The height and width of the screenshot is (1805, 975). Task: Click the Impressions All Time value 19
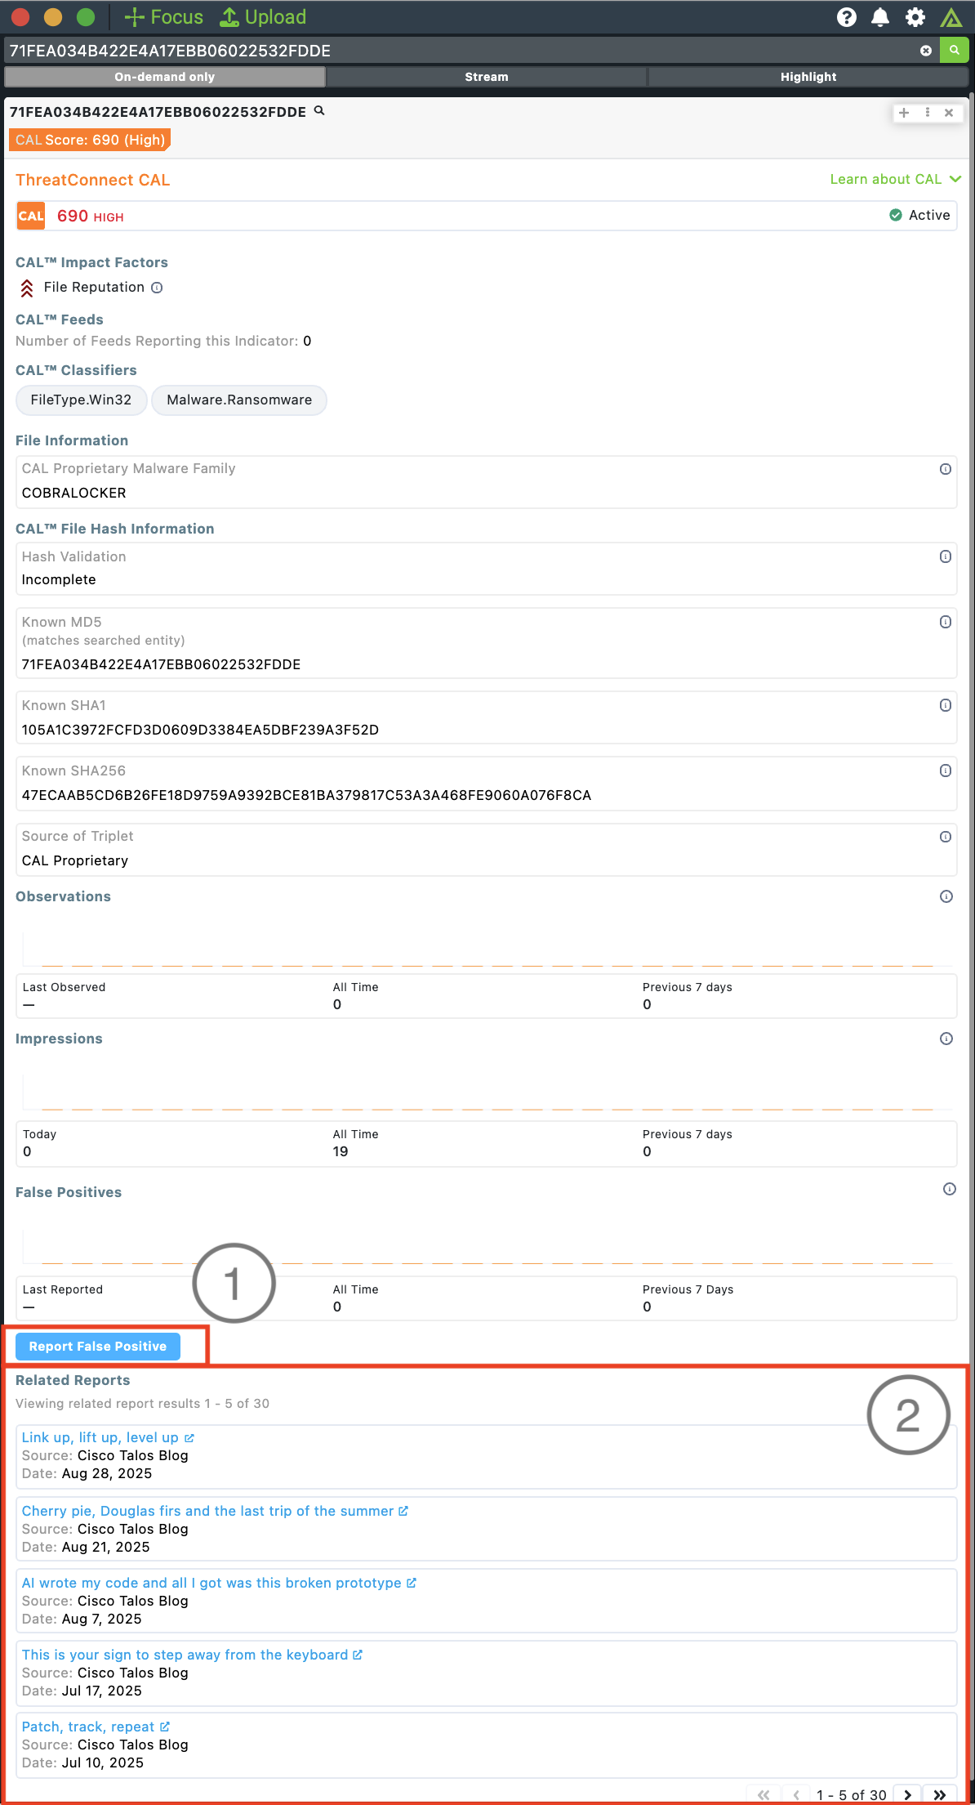[341, 1151]
